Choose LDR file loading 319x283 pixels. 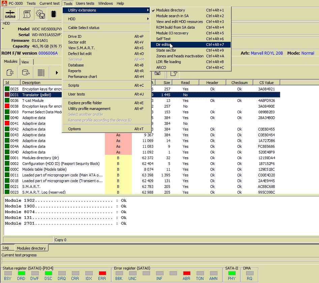point(191,62)
